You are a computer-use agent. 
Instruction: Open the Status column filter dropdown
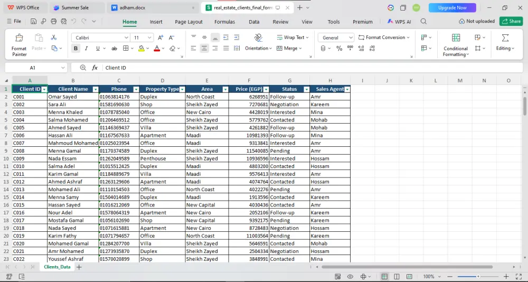click(x=306, y=89)
